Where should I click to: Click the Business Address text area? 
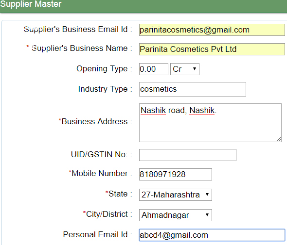pyautogui.click(x=210, y=123)
